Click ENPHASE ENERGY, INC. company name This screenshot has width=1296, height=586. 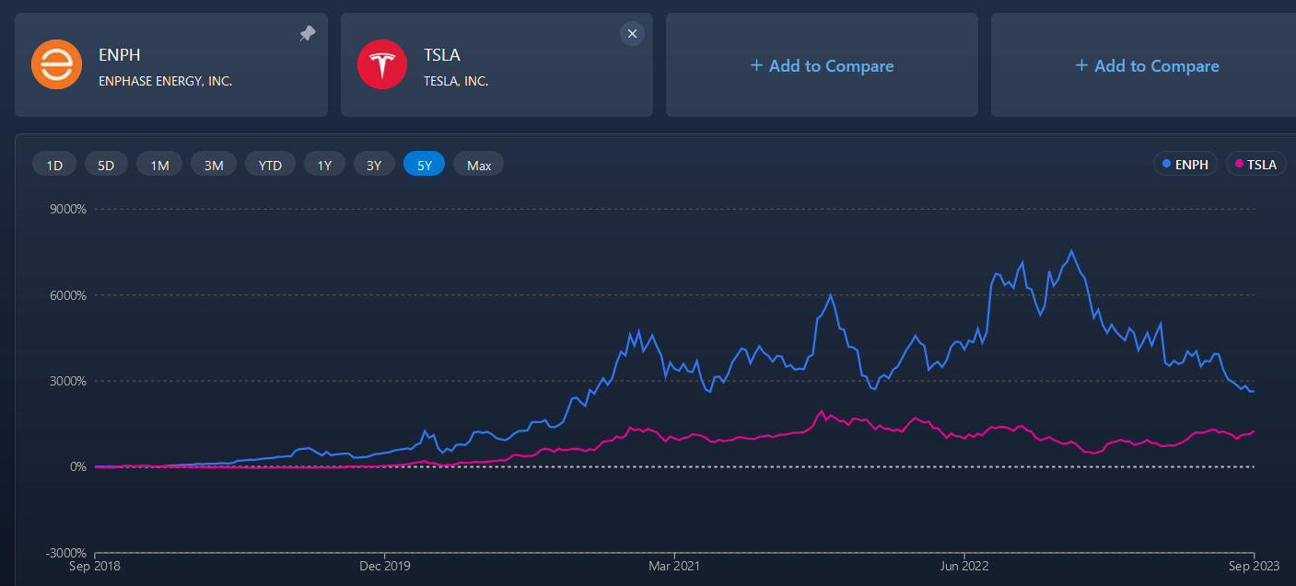(166, 81)
